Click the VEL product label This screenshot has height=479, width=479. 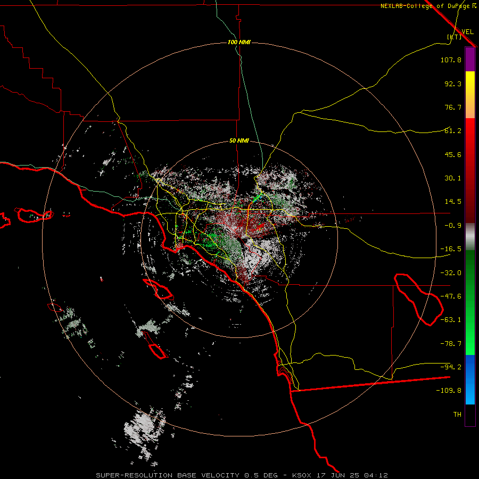(467, 32)
